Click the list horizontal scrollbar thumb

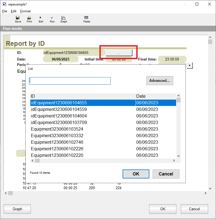pyautogui.click(x=37, y=161)
